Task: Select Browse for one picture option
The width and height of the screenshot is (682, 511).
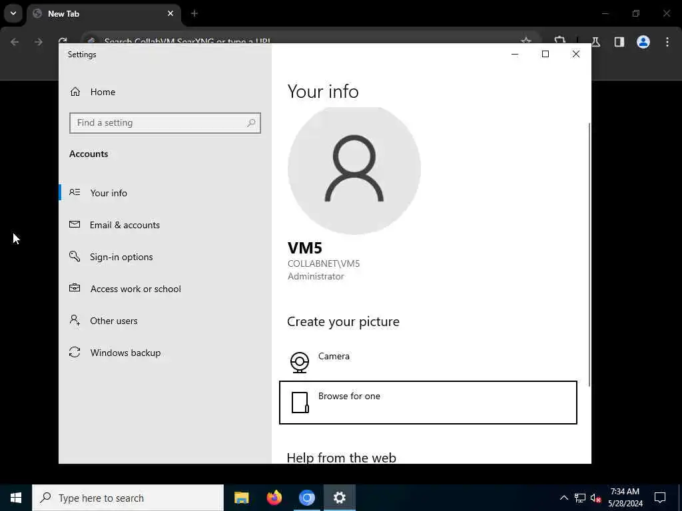Action: point(428,403)
